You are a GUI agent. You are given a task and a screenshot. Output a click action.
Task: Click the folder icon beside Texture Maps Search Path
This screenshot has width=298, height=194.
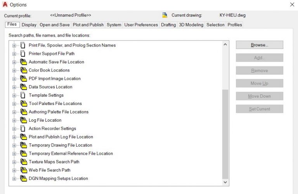pos(23,162)
